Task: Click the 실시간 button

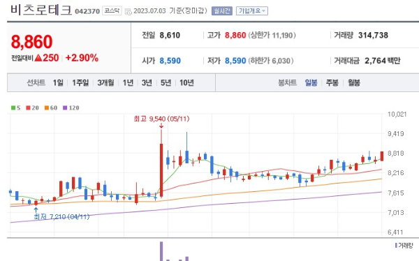Action: 222,11
